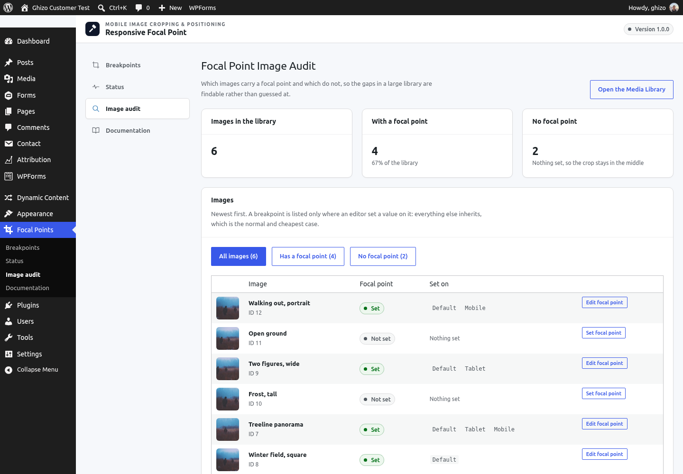Click the Status pulse icon in the plugin nav
The image size is (683, 474).
tap(96, 87)
